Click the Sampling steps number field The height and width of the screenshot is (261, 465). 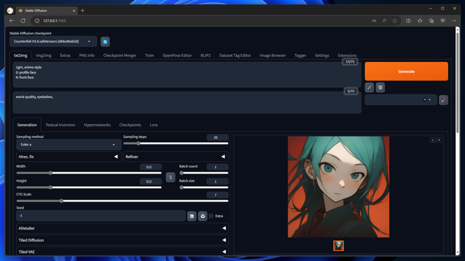pyautogui.click(x=217, y=137)
